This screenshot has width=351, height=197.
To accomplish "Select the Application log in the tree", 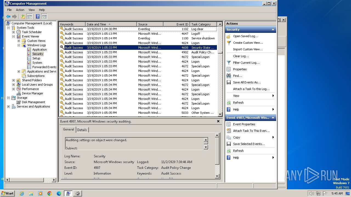I will (39, 50).
